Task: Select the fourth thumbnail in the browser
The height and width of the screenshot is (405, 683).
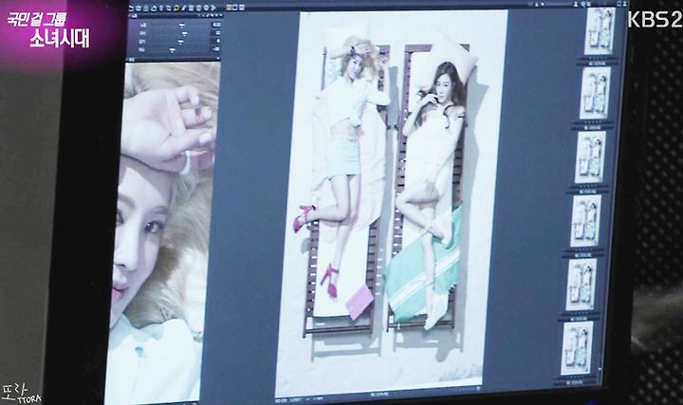Action: point(586,221)
